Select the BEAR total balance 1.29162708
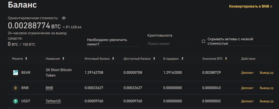 point(94,73)
